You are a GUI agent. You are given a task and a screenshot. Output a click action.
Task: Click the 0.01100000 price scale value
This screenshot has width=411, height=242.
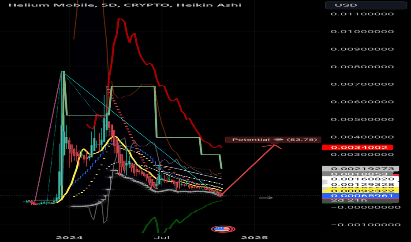coord(362,14)
